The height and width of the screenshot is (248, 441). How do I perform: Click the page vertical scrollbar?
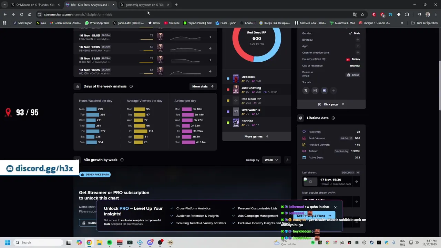tap(439, 86)
